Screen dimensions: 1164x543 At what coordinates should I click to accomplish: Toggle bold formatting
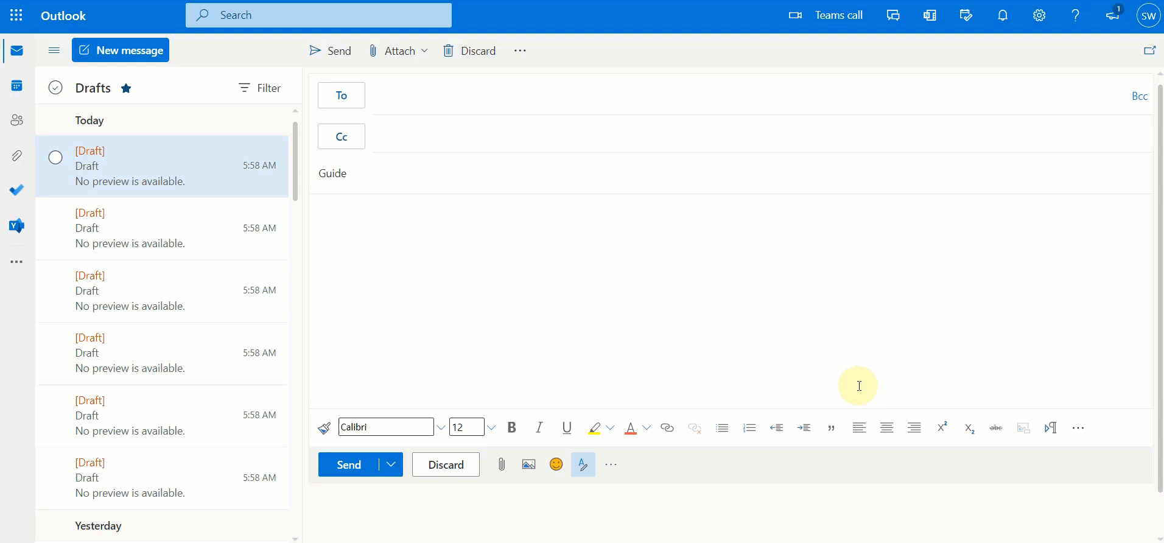[512, 427]
